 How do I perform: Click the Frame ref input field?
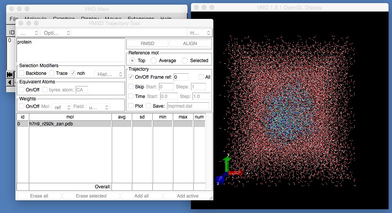click(181, 77)
